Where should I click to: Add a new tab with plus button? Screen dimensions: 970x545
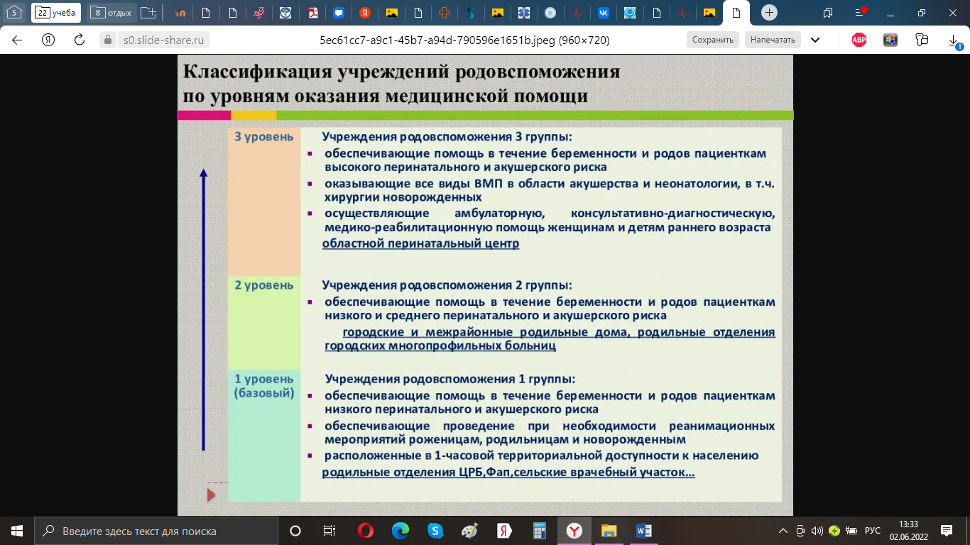pos(769,13)
